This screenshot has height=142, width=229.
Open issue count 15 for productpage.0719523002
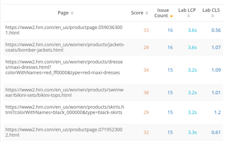point(170,132)
